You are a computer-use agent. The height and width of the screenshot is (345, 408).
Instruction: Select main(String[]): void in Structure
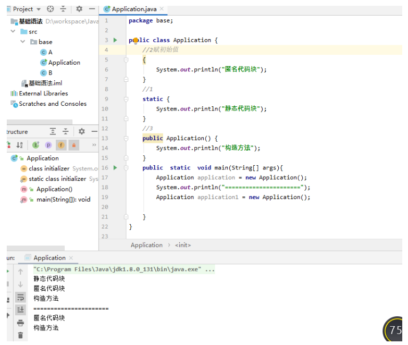coord(64,200)
